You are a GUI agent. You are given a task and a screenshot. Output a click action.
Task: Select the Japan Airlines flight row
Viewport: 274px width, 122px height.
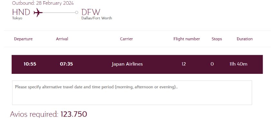click(137, 65)
